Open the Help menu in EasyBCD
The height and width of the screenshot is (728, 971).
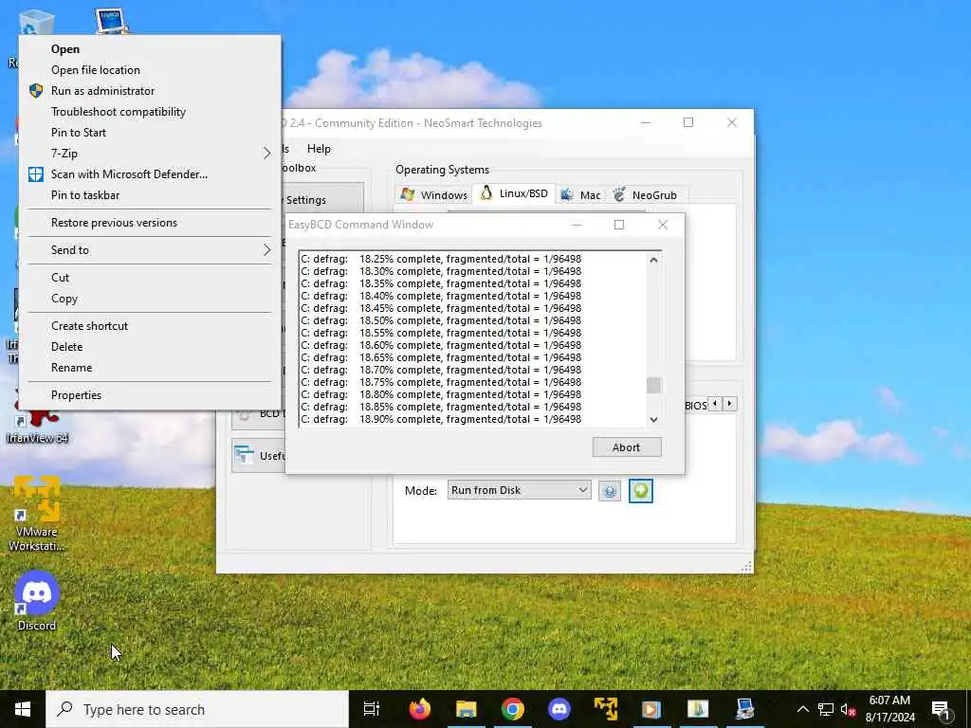click(x=319, y=149)
